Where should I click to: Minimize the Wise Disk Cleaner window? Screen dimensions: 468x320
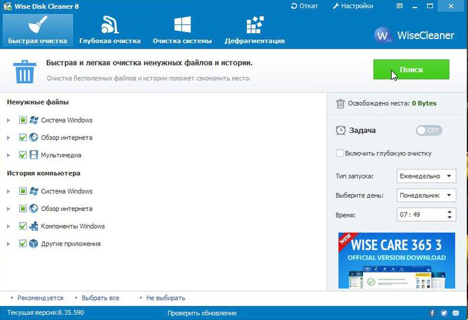(x=415, y=6)
